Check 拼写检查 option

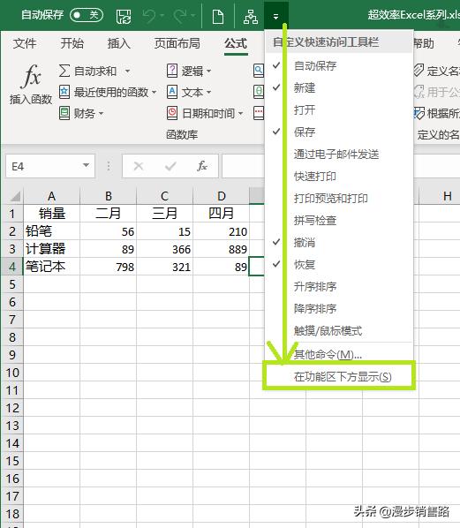[x=339, y=221]
